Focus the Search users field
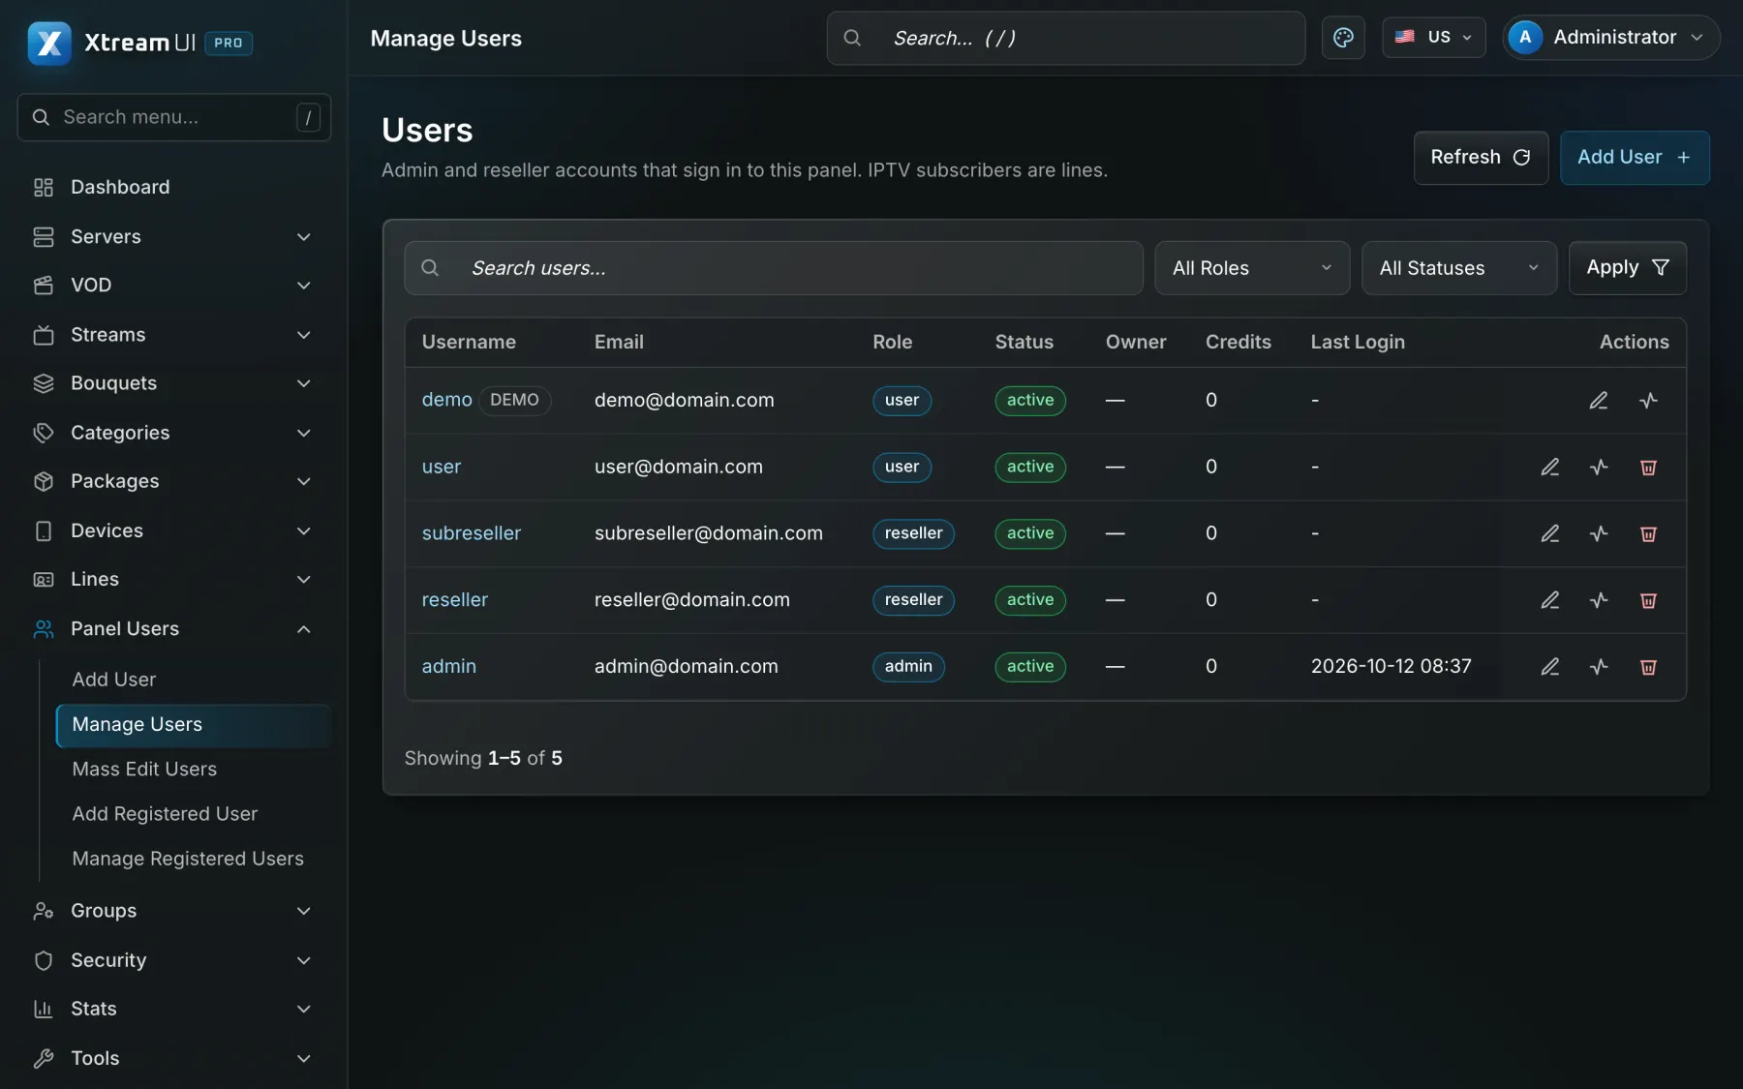 pyautogui.click(x=773, y=268)
